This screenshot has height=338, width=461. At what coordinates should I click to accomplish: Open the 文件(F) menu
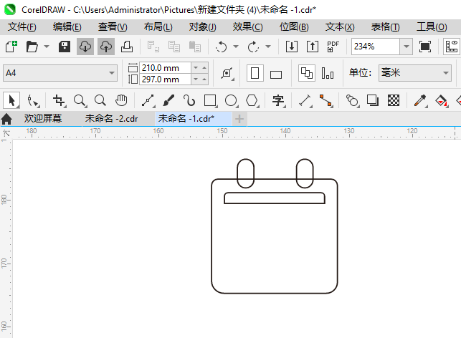(22, 26)
